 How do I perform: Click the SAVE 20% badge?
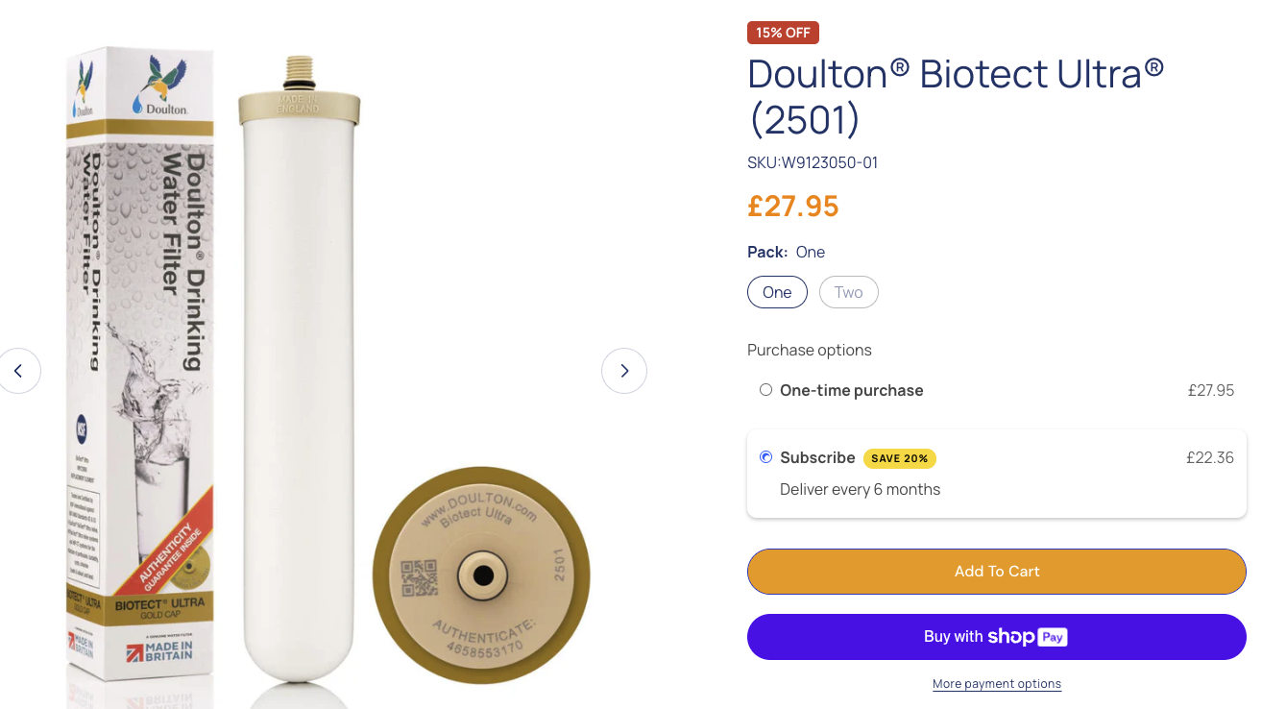[900, 458]
